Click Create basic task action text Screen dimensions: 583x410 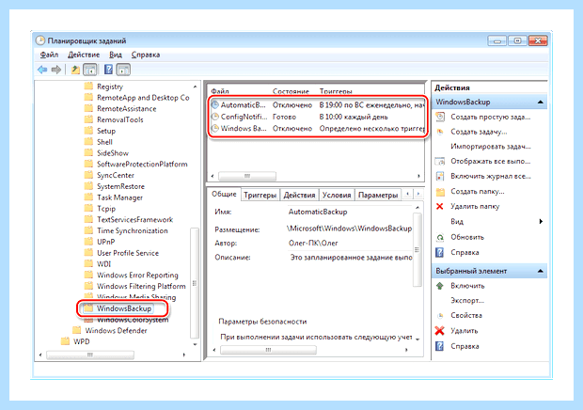click(x=491, y=117)
